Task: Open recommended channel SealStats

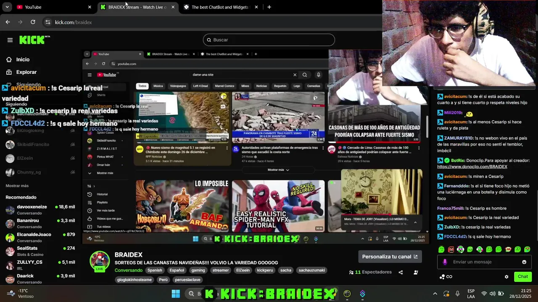Action: (40, 251)
